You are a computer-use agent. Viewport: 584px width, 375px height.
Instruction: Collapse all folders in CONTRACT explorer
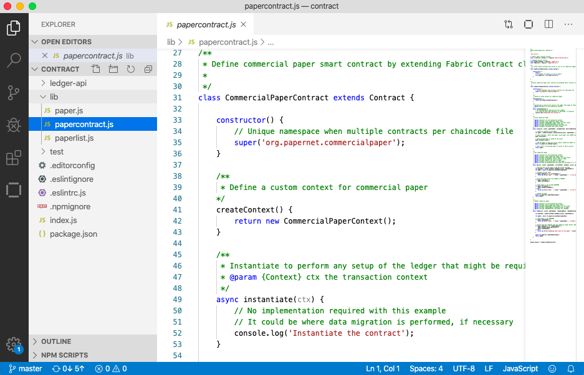pyautogui.click(x=148, y=69)
